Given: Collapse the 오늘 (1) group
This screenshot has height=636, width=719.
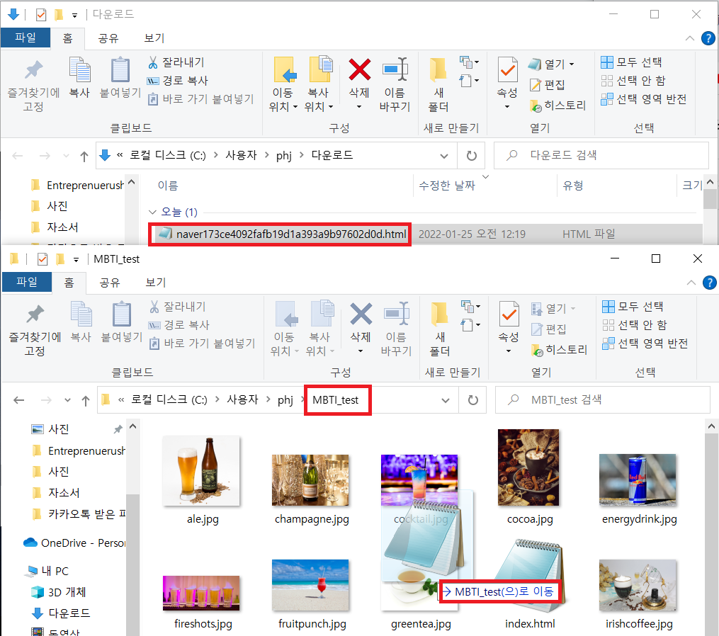Looking at the screenshot, I should 153,212.
